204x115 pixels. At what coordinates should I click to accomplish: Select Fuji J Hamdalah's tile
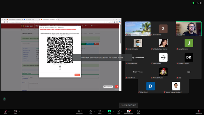click(x=138, y=57)
